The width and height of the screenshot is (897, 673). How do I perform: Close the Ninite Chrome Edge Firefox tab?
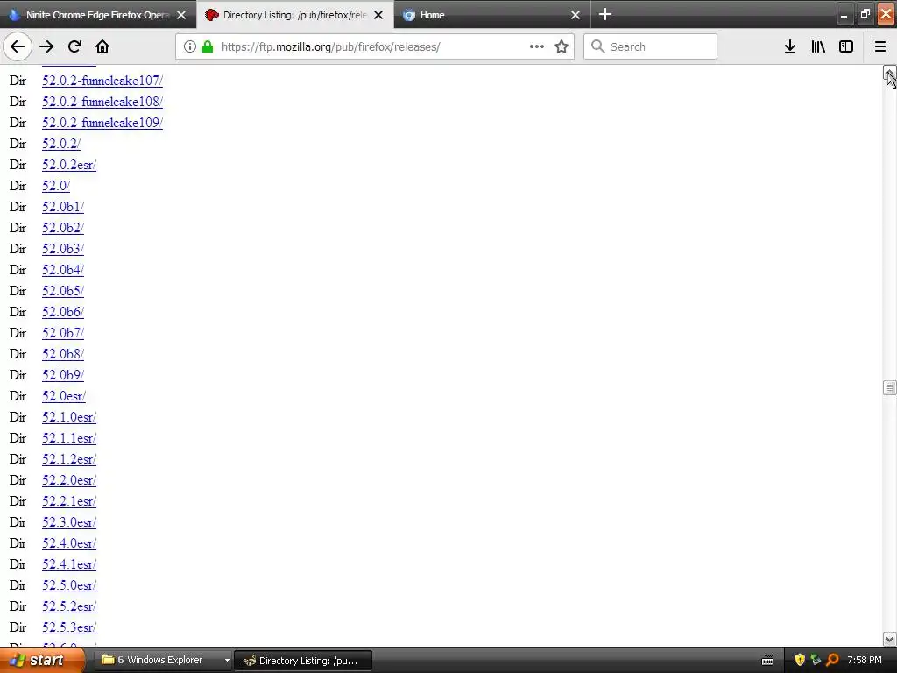[181, 15]
